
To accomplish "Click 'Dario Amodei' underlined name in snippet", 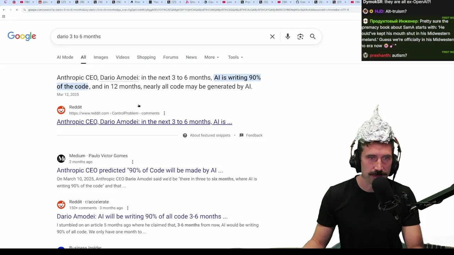I will pyautogui.click(x=119, y=78).
